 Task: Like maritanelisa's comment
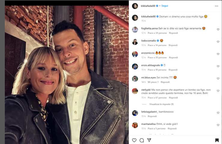click(218, 125)
